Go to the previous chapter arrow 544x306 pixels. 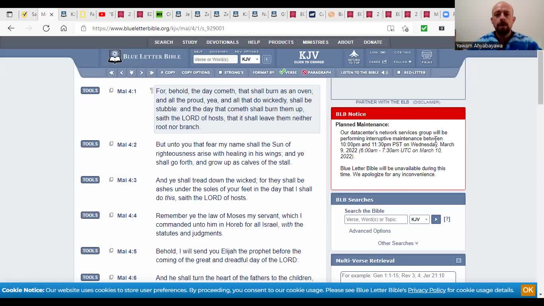pyautogui.click(x=121, y=73)
